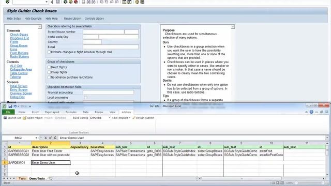This screenshot has width=331, height=186.
Task: Open the Build Config SAPDemo dropdown
Action: pos(110,118)
